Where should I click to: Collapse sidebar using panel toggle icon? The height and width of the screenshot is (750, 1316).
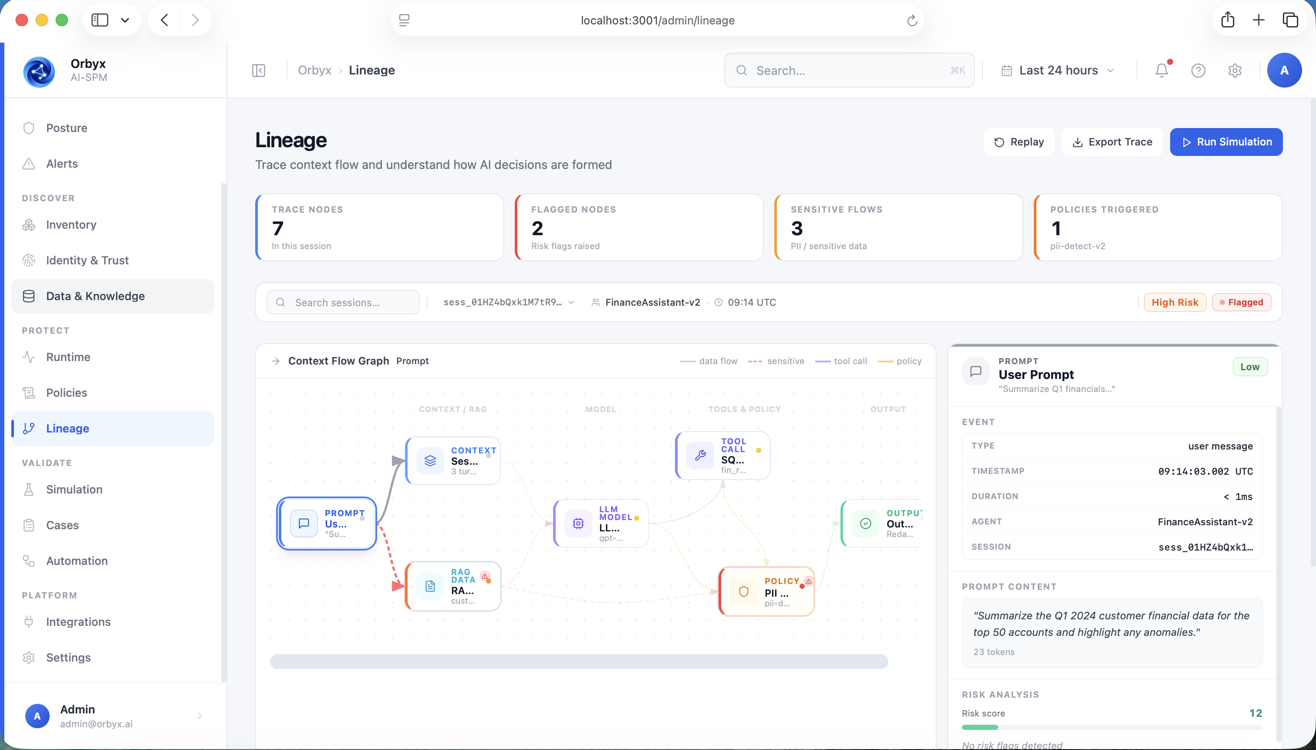coord(259,70)
